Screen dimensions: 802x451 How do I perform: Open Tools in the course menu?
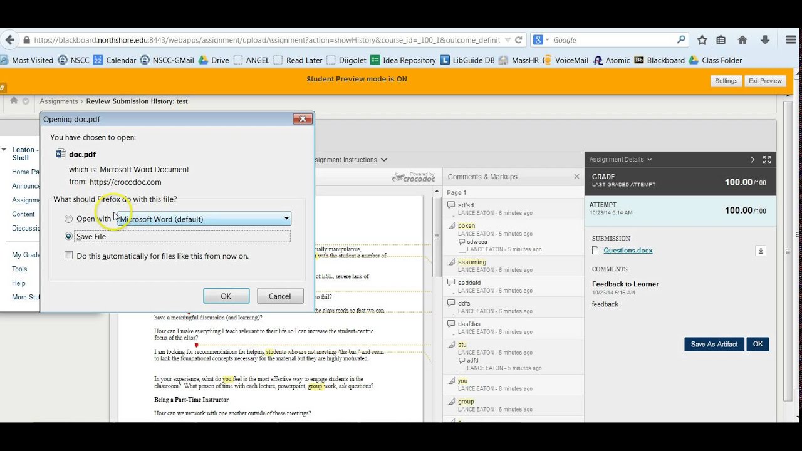tap(19, 269)
